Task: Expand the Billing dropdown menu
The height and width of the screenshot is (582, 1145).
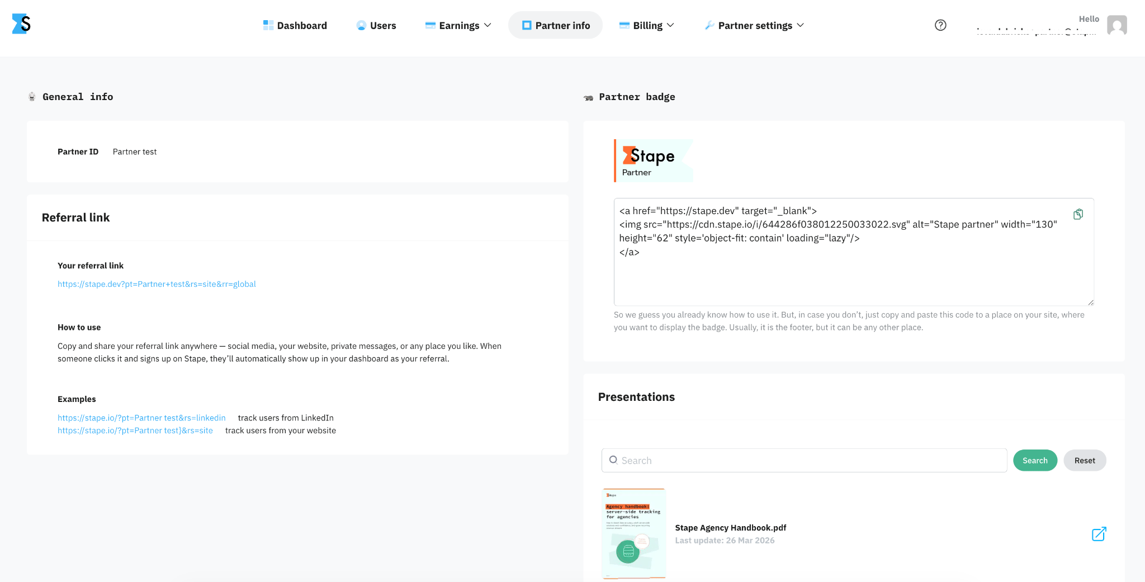Action: tap(647, 25)
